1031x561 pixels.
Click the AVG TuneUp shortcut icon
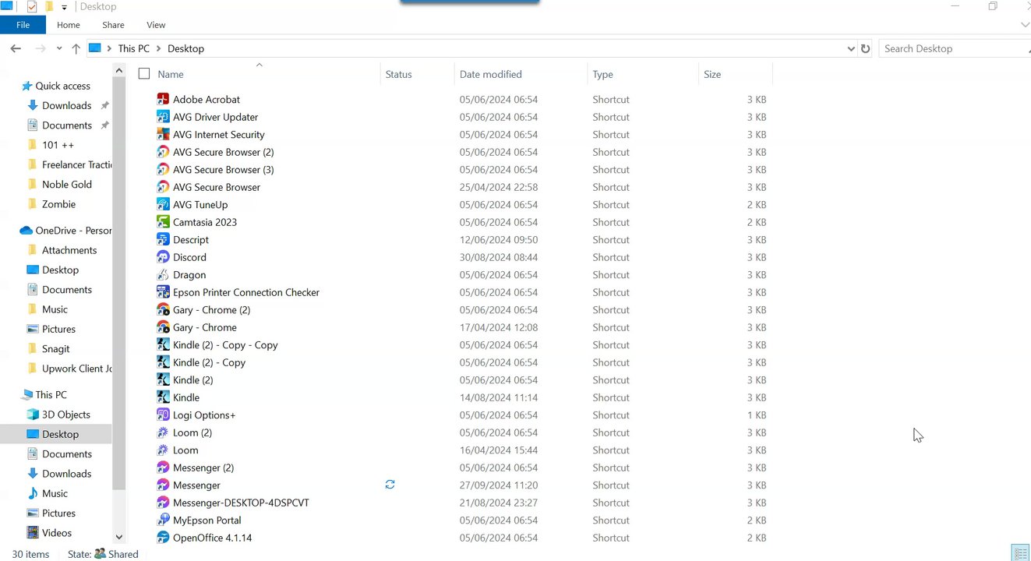tap(163, 204)
